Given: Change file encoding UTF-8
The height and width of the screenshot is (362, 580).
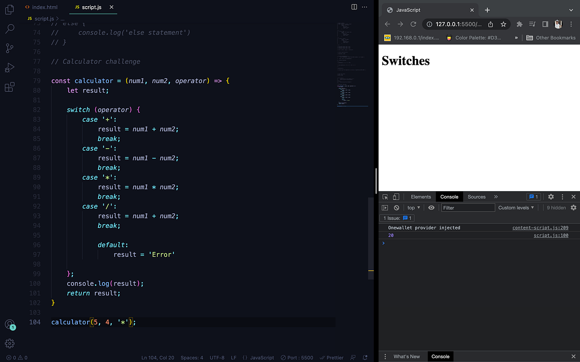Looking at the screenshot, I should [217, 358].
